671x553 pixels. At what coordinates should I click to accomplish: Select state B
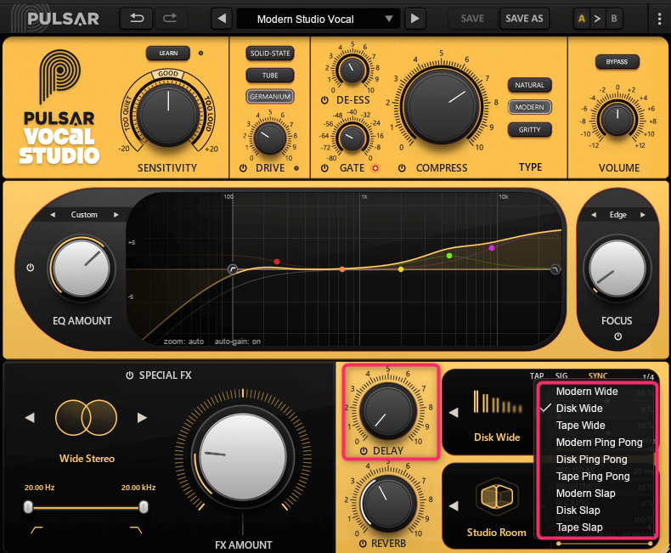614,19
